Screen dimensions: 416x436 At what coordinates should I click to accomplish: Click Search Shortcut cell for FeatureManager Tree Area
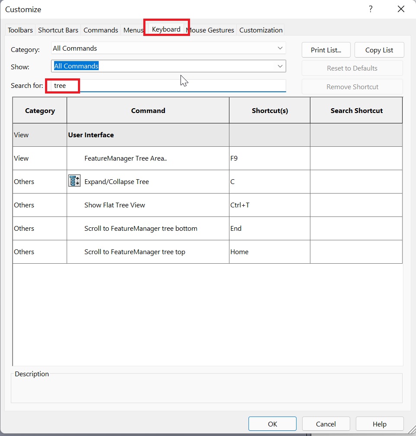coord(356,158)
